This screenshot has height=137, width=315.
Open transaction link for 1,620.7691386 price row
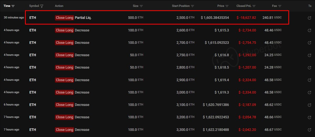pyautogui.click(x=309, y=105)
